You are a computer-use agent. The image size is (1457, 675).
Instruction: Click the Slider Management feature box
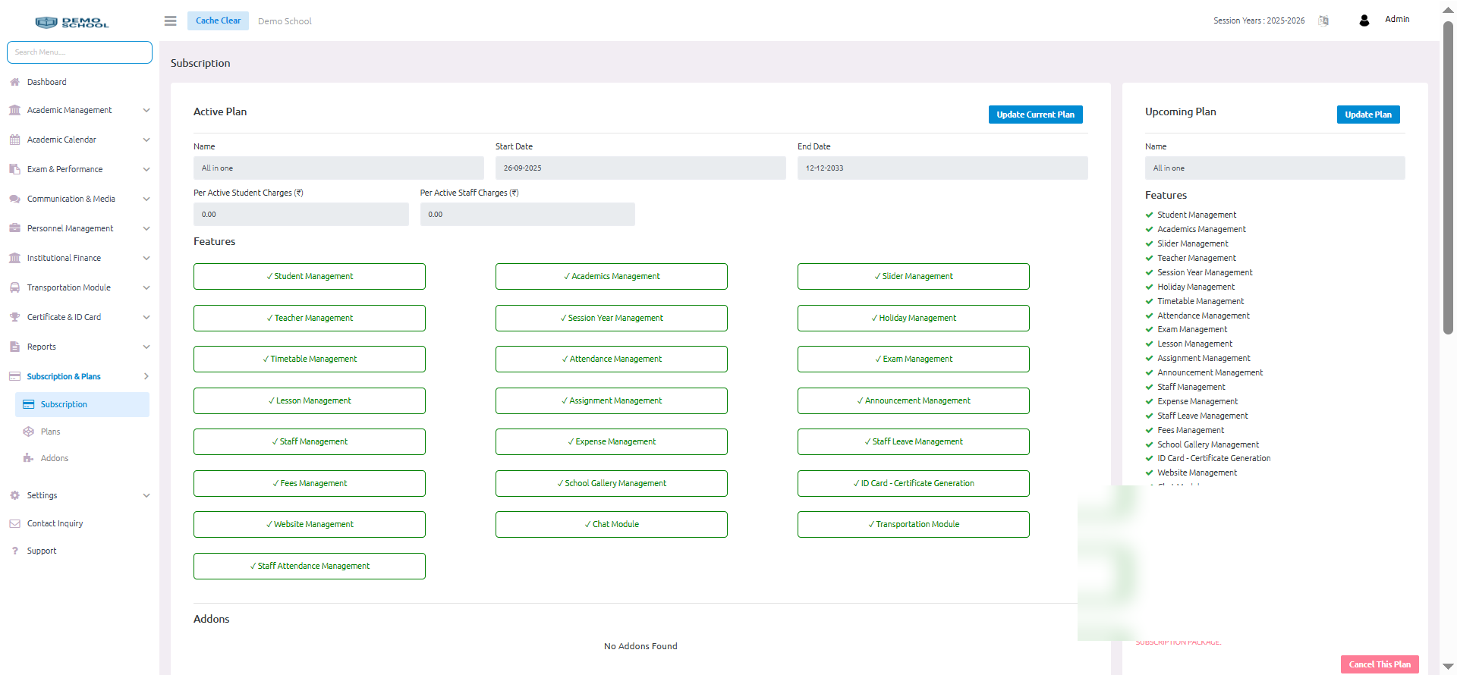(914, 276)
